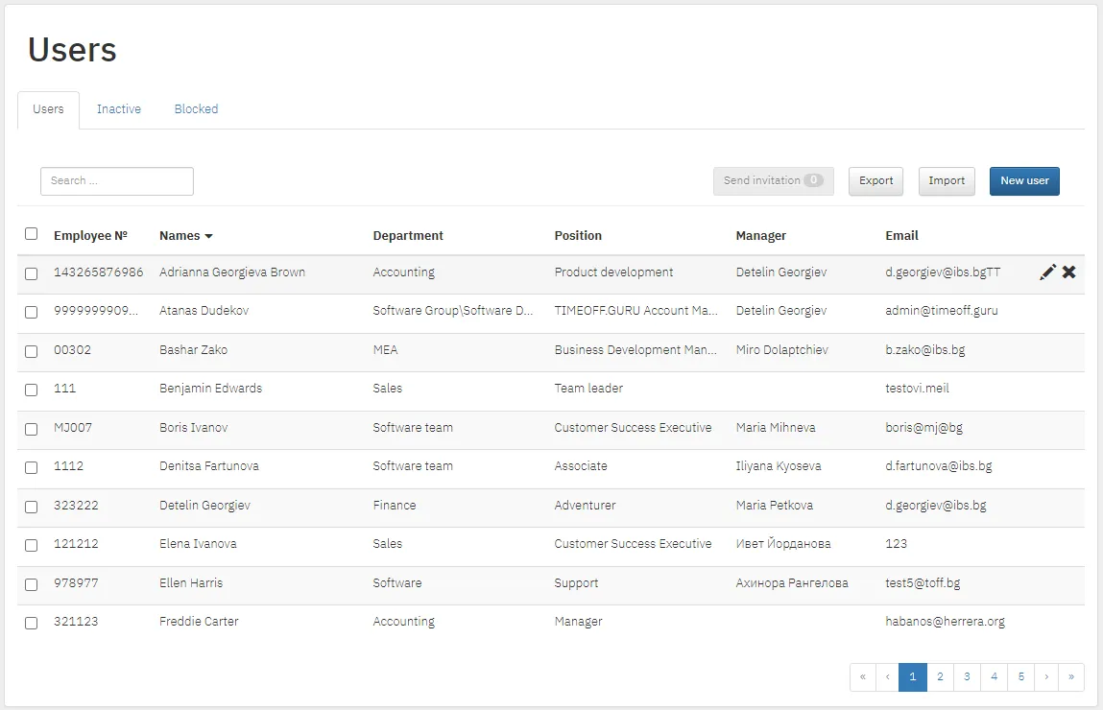Viewport: 1103px width, 710px height.
Task: Select the Atanas Dudekov row checkbox
Action: pos(31,312)
